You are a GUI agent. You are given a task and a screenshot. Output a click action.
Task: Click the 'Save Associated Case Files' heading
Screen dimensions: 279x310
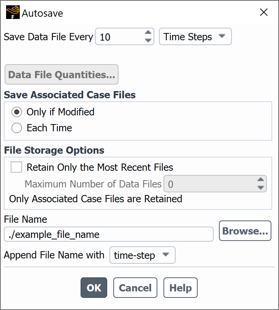70,95
